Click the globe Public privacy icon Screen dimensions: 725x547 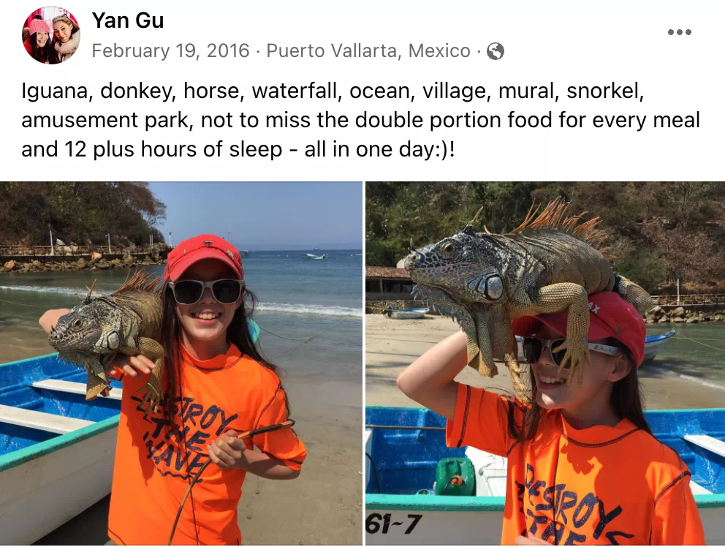(496, 51)
